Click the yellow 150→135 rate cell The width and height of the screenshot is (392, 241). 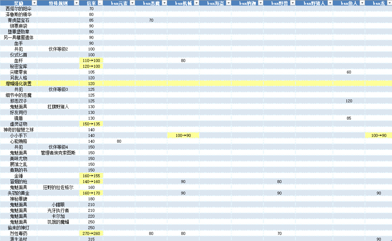(x=91, y=124)
